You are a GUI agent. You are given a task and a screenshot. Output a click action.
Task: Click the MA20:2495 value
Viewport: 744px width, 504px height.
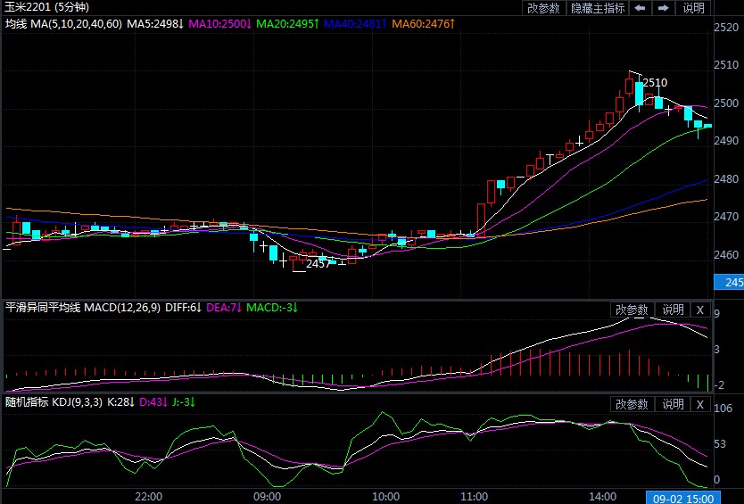point(287,24)
